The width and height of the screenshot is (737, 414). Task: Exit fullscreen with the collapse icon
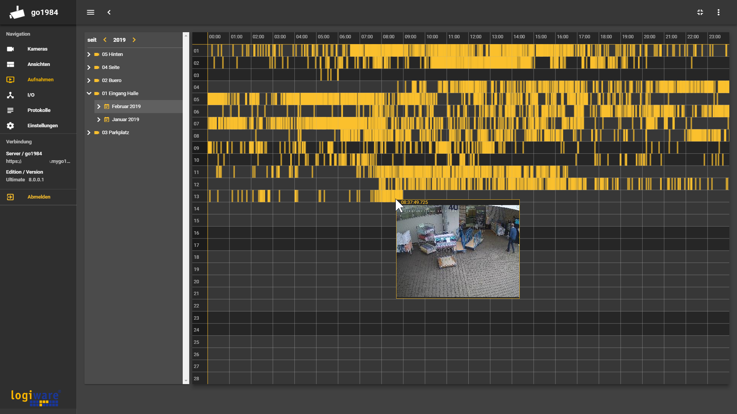[x=700, y=12]
